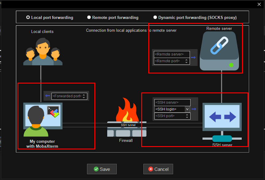Click blue arrow next to Forwarded port
The width and height of the screenshot is (265, 180).
[x=47, y=96]
